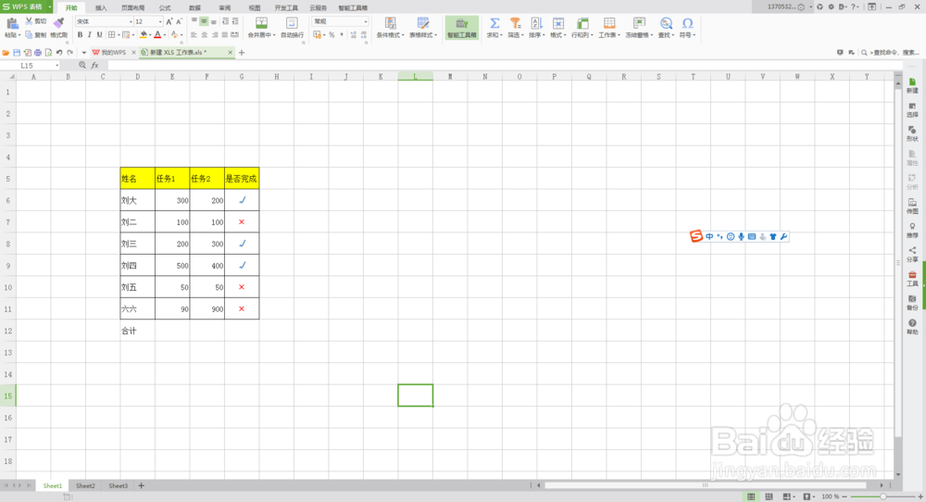Viewport: 926px width, 502px height.
Task: Click the AutoSum (求和) sigma icon
Action: coord(494,23)
